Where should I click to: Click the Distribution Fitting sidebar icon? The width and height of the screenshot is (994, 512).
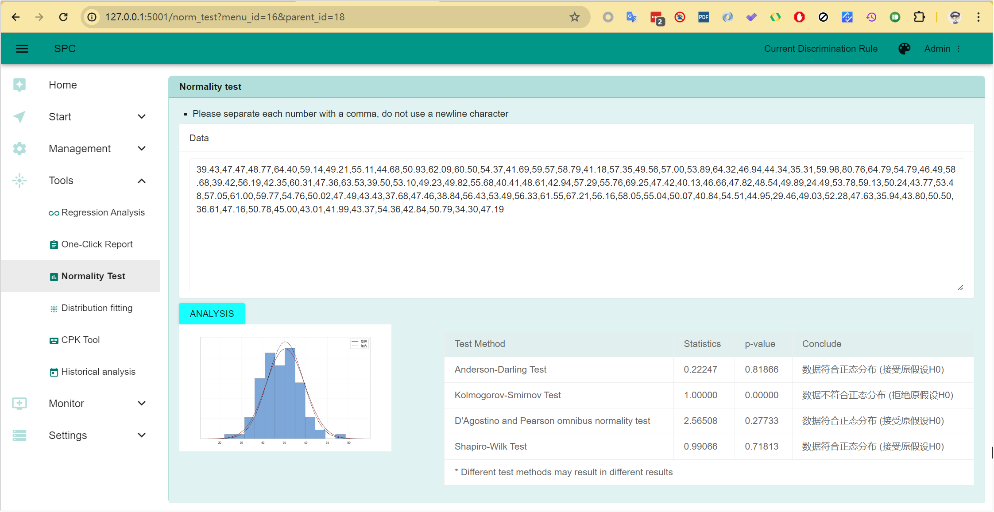point(54,307)
